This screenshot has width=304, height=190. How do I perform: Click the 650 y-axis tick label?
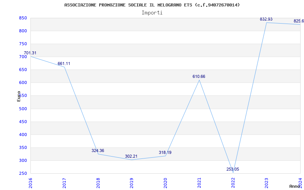[23, 70]
